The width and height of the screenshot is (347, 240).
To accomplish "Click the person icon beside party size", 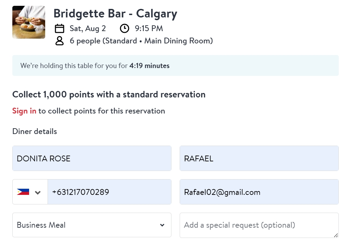I will (x=59, y=41).
